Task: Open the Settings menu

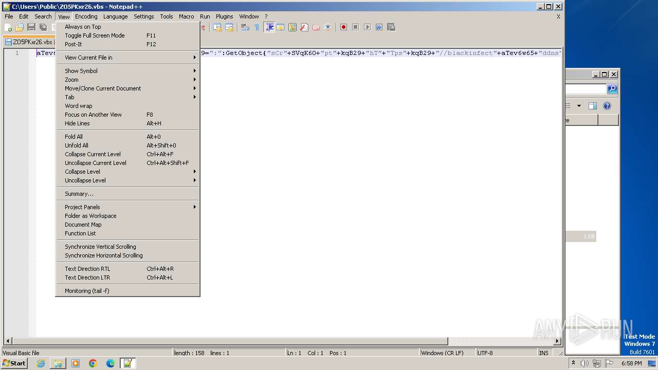Action: pyautogui.click(x=144, y=16)
